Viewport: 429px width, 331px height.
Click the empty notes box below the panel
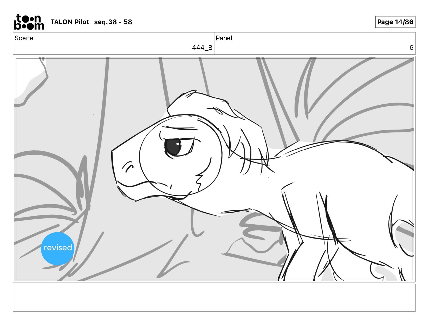(x=214, y=298)
